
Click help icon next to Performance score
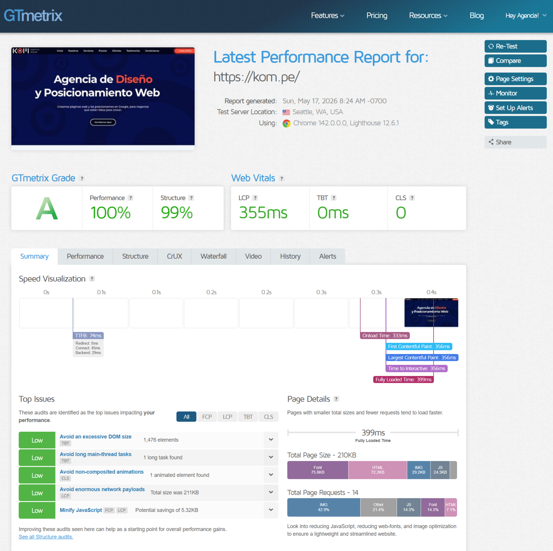[131, 198]
